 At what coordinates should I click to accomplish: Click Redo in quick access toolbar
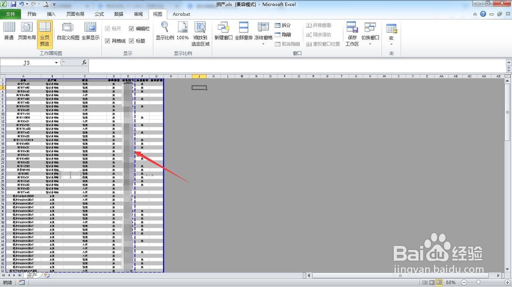33,4
